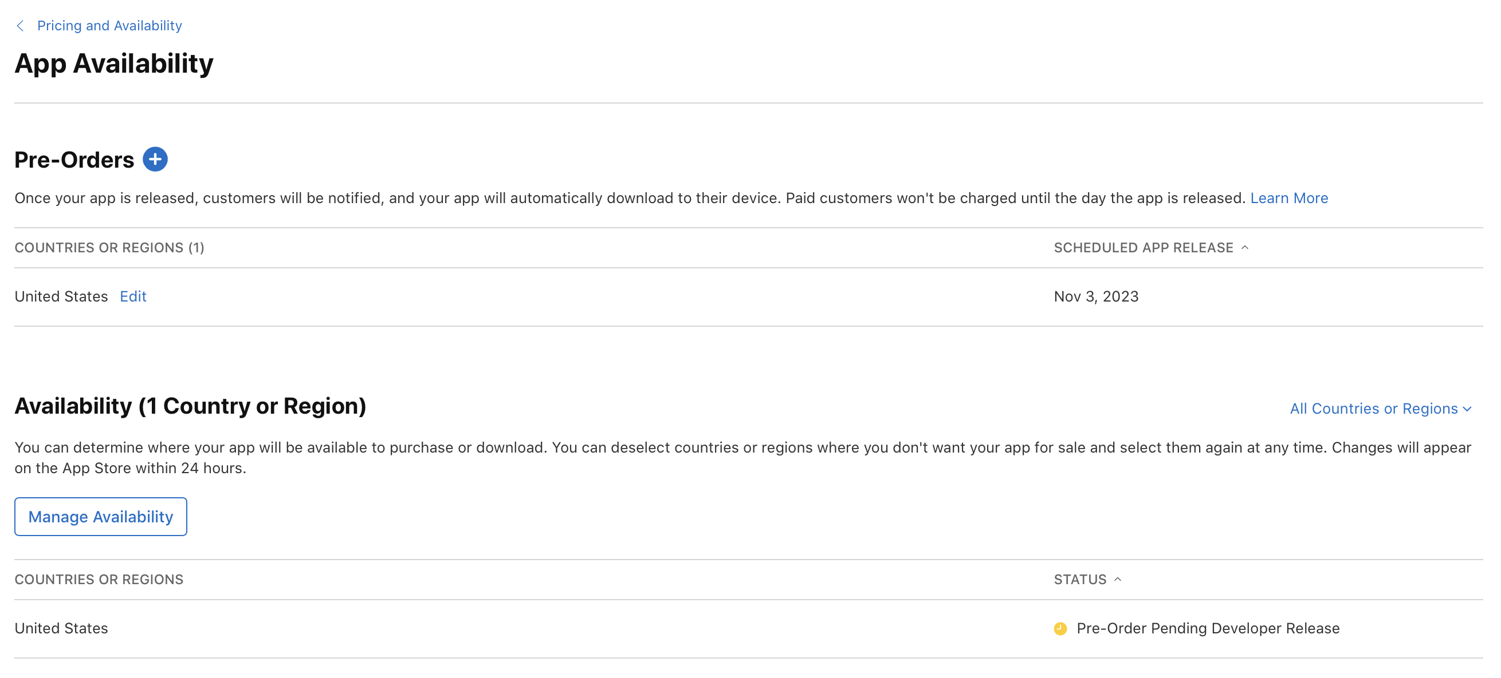Select the Nov 3, 2023 release date
The width and height of the screenshot is (1501, 678).
(x=1095, y=296)
